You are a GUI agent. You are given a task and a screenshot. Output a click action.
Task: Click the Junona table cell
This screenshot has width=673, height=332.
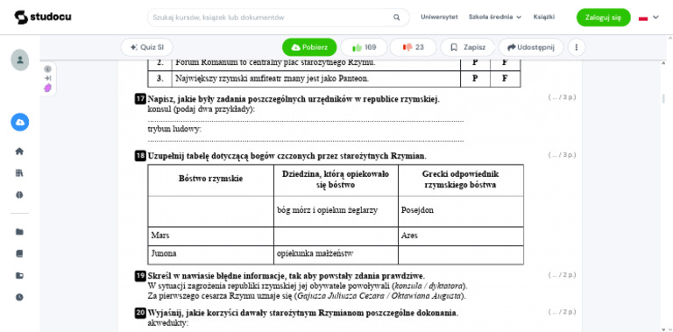210,255
